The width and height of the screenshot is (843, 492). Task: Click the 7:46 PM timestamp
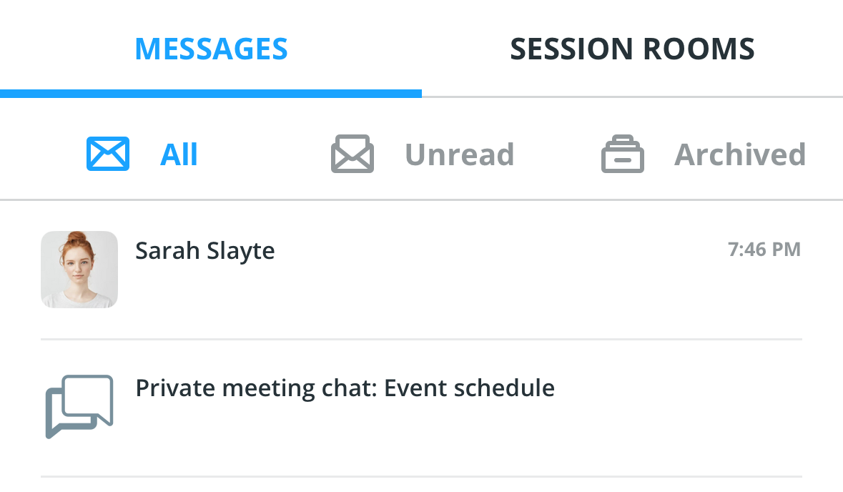point(764,250)
